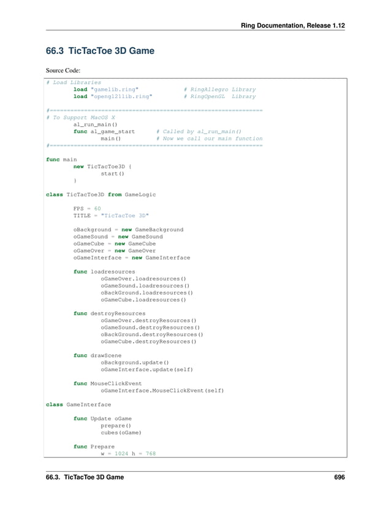Click the line "prepare()"
Image resolution: width=391 pixels, height=506 pixels.
point(116,426)
